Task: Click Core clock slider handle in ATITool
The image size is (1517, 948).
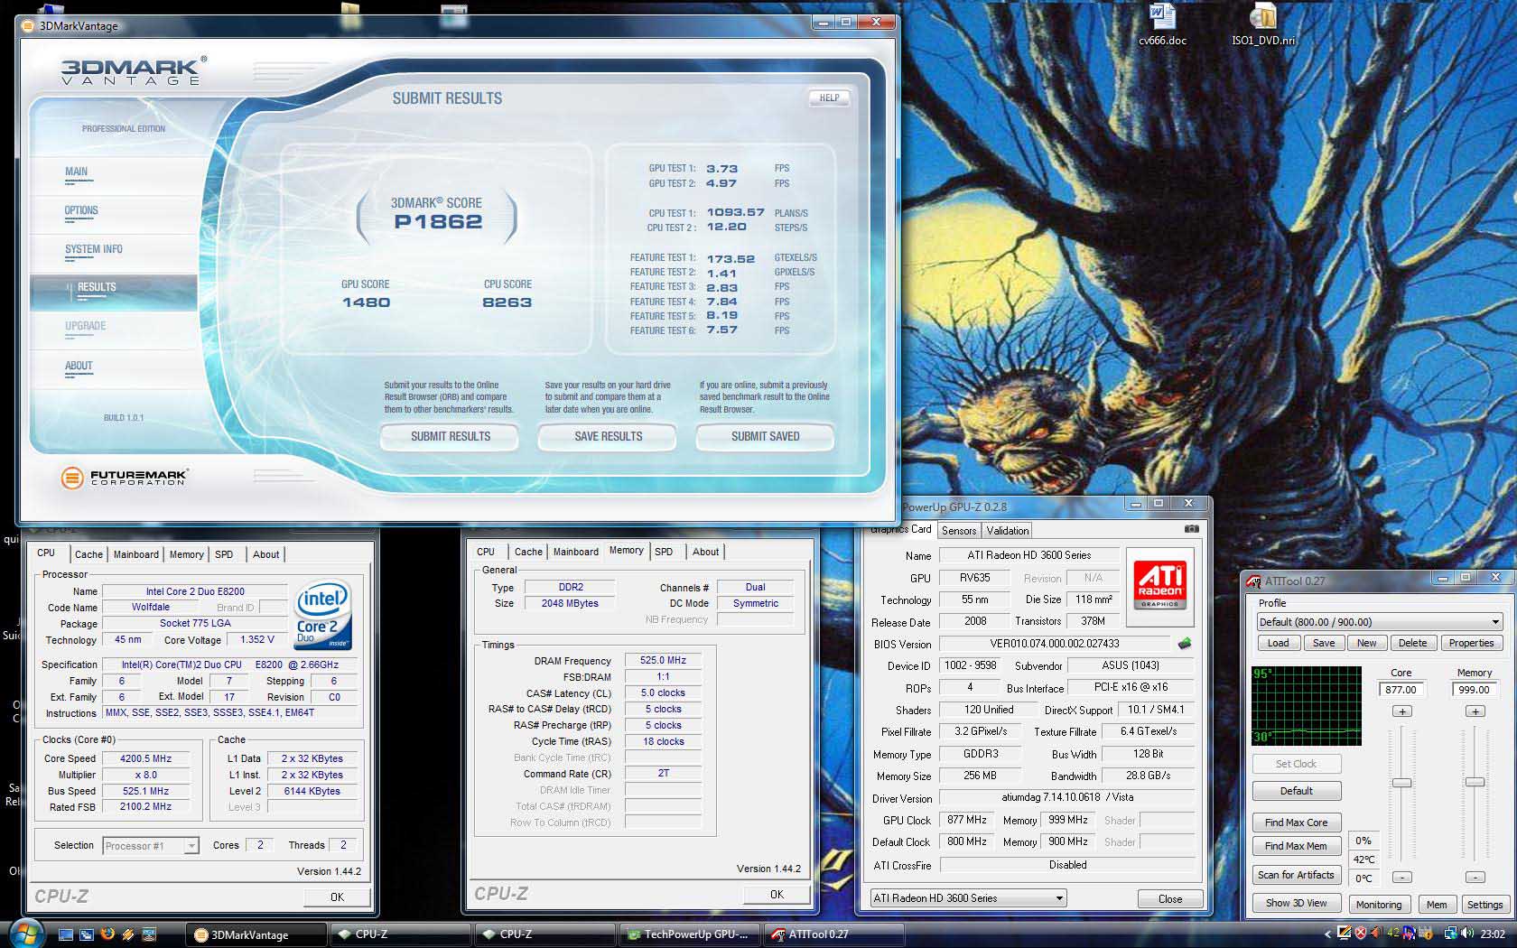Action: point(1401,782)
